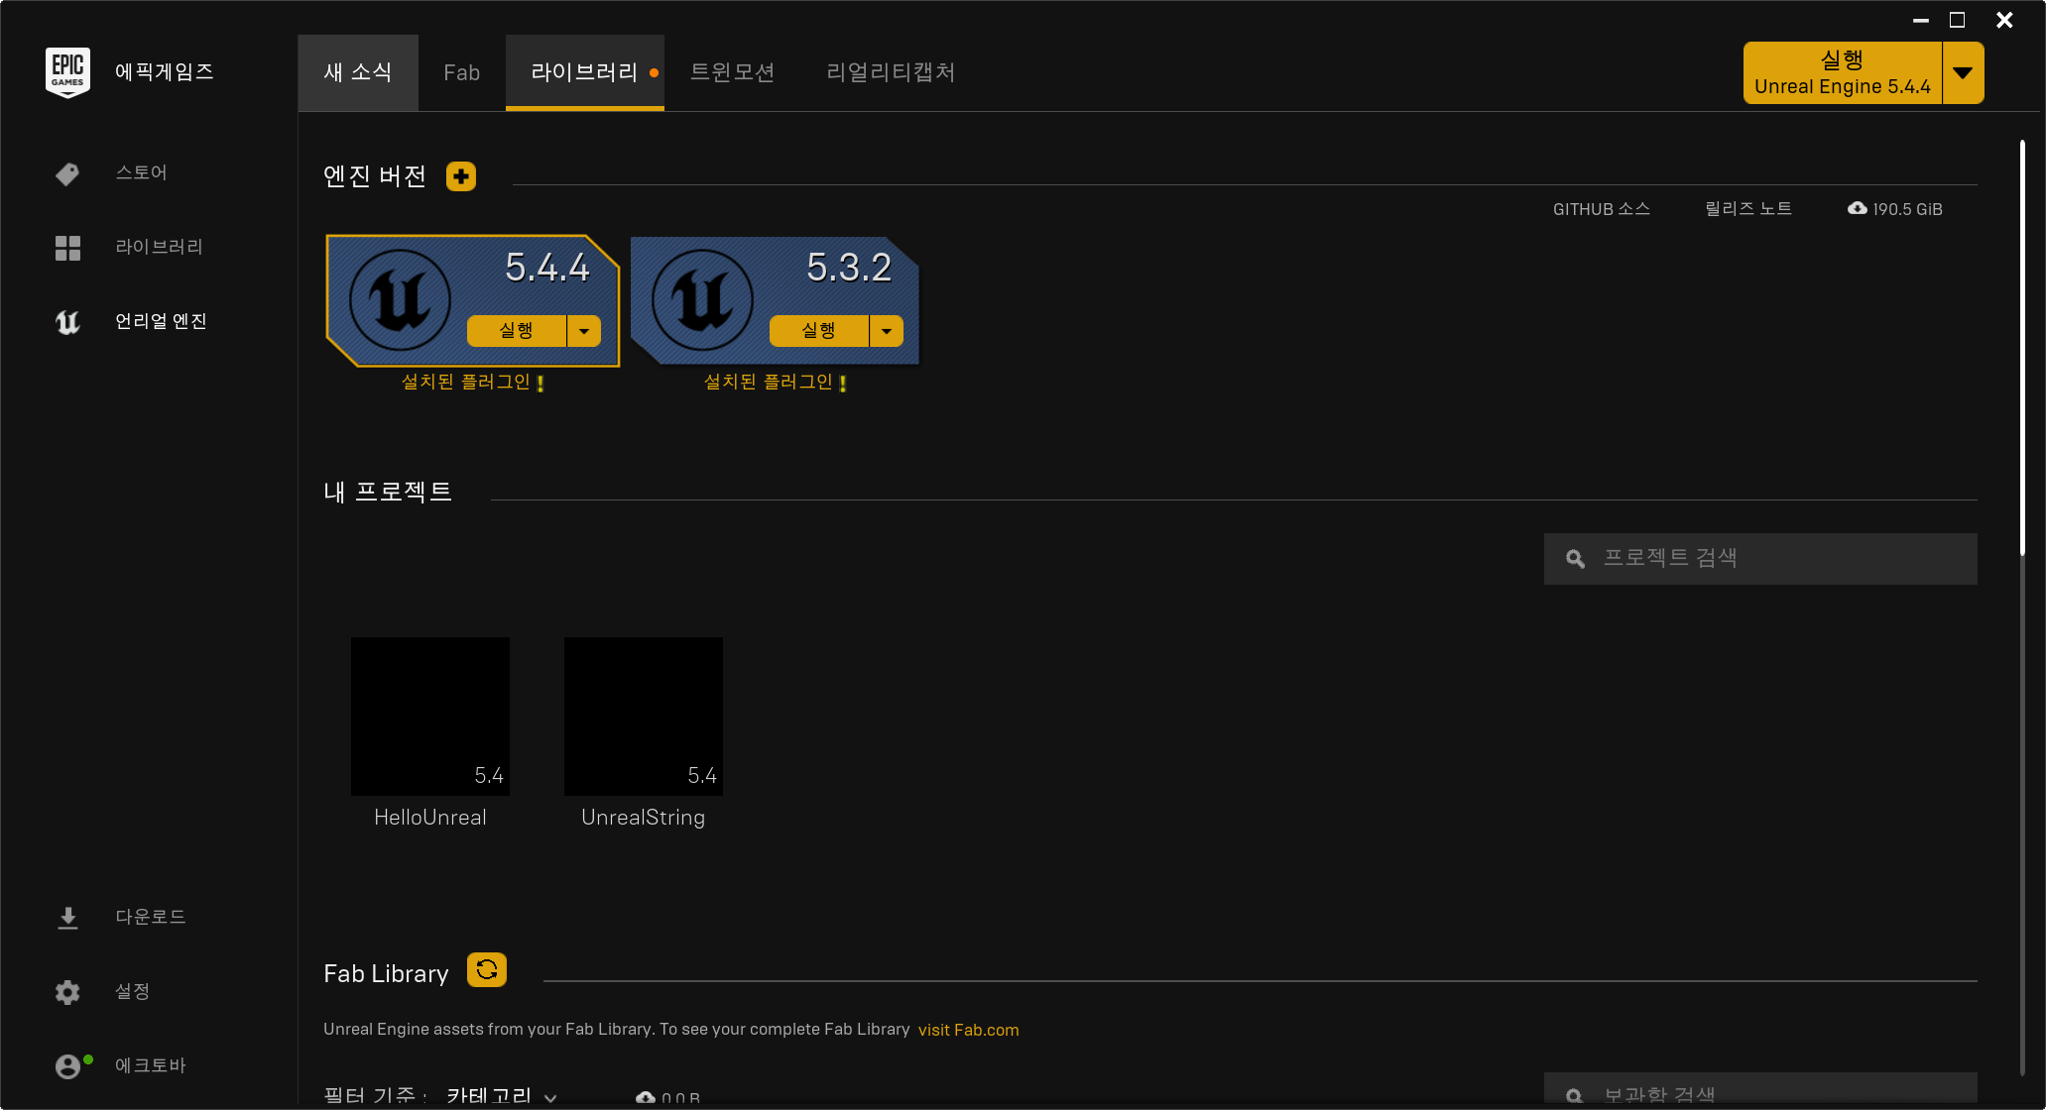Screen dimensions: 2046x1110
Task: Add engine version with plus icon
Action: (x=461, y=176)
